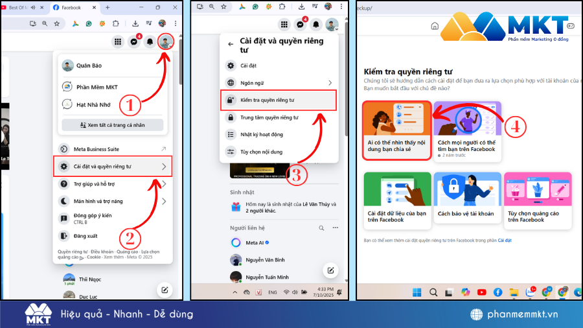This screenshot has height=328, width=583.
Task: Open new browser tab with plus button
Action: [108, 7]
